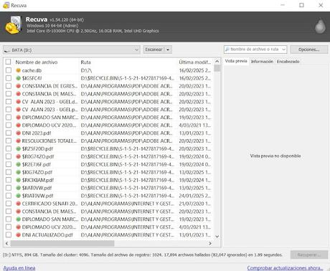
Task: Click the orange status dot for cache.db
Action: (18, 70)
